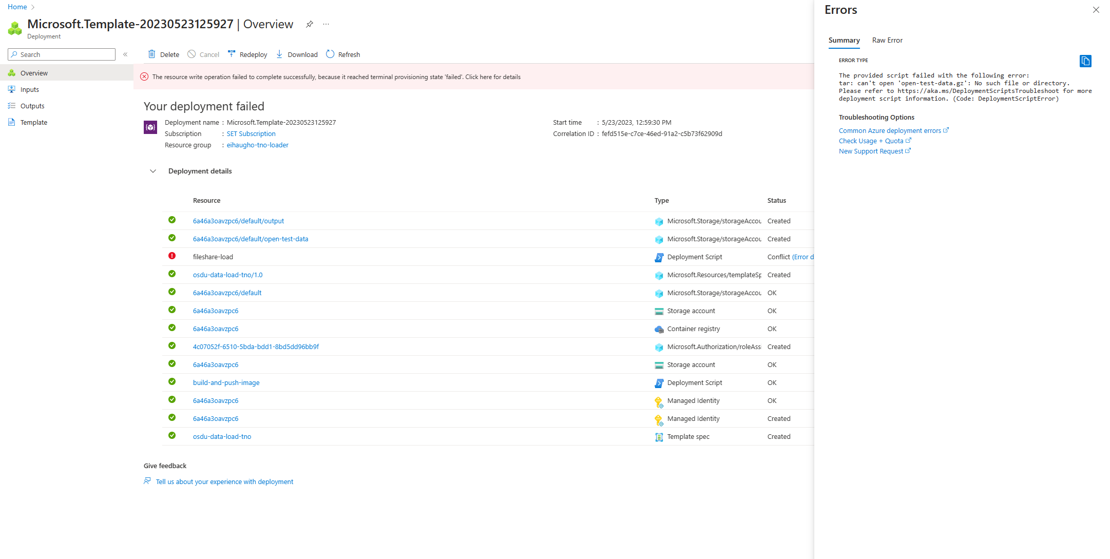The height and width of the screenshot is (559, 1110).
Task: Click Tell us about your experience with deployment
Action: pyautogui.click(x=224, y=481)
